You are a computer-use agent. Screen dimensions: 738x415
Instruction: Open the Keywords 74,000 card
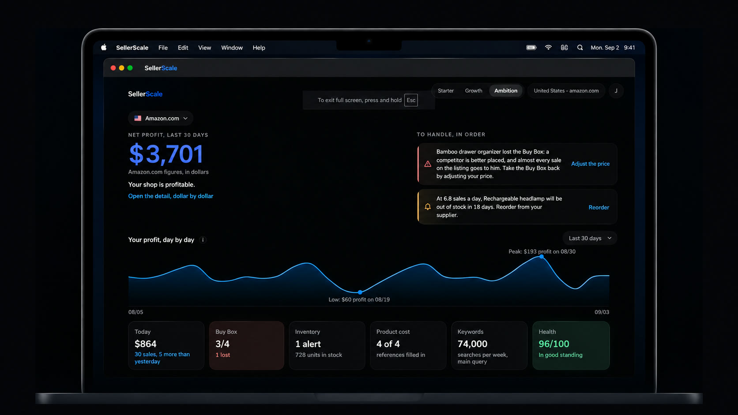tap(489, 345)
